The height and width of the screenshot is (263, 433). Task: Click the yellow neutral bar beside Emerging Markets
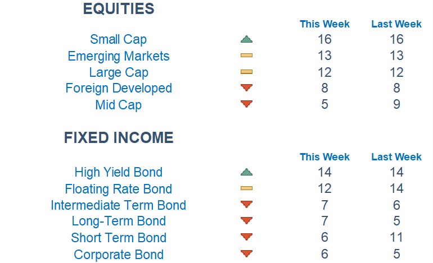point(246,56)
